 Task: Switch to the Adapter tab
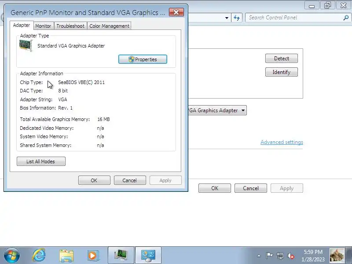point(22,25)
